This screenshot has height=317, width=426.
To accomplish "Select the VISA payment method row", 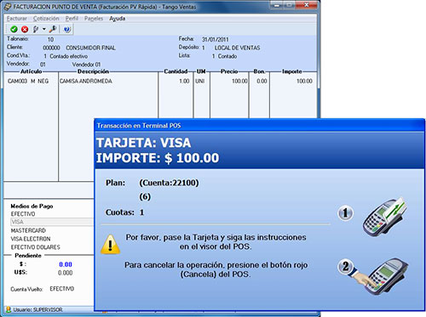I will click(x=52, y=222).
